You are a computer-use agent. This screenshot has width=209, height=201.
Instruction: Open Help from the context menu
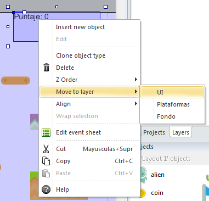(x=89, y=189)
